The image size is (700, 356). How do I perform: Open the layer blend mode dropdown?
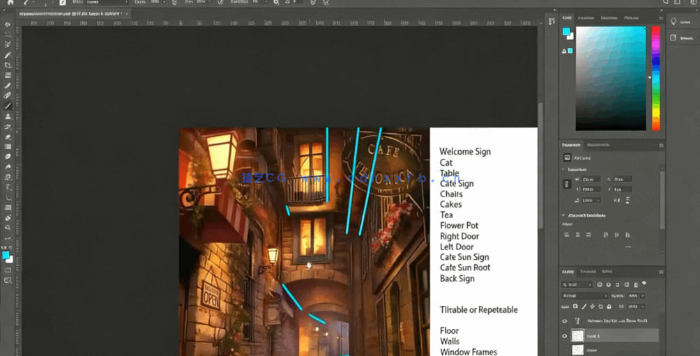coord(584,295)
